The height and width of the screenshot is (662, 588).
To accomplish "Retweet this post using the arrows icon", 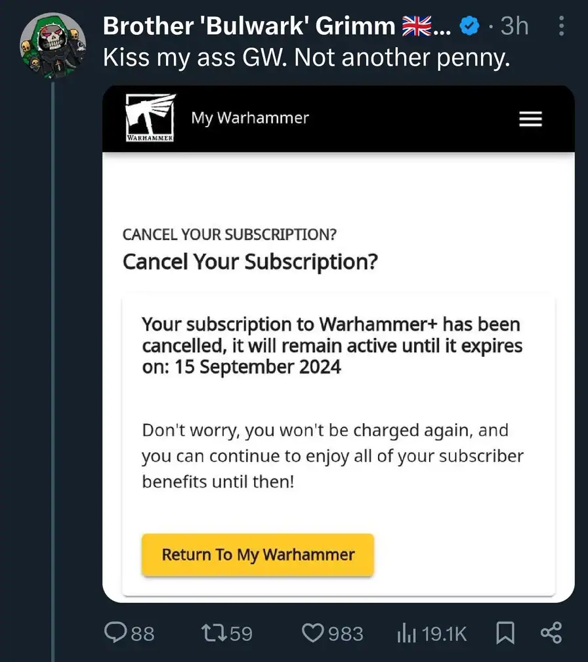I will tap(210, 632).
